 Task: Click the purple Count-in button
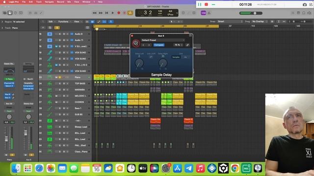(x=203, y=13)
